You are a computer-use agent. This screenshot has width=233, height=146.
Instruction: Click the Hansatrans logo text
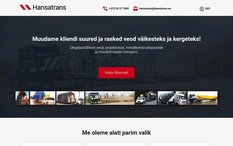click(x=49, y=7)
